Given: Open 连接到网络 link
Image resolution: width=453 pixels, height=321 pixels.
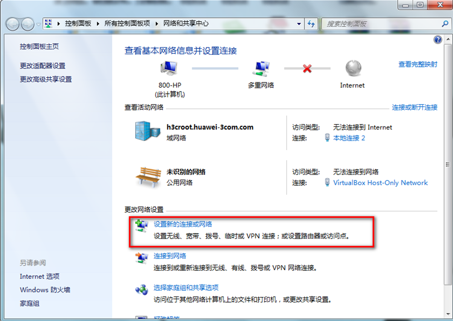Looking at the screenshot, I should (x=170, y=256).
